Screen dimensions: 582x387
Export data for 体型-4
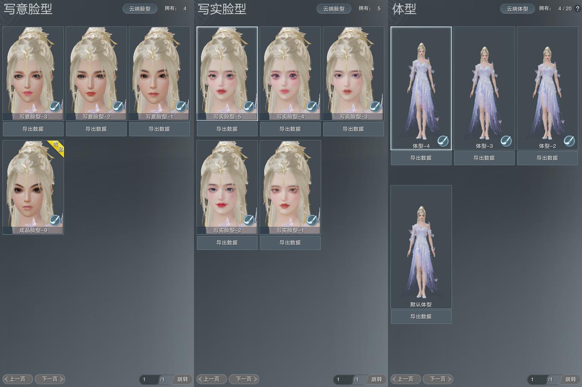(421, 158)
